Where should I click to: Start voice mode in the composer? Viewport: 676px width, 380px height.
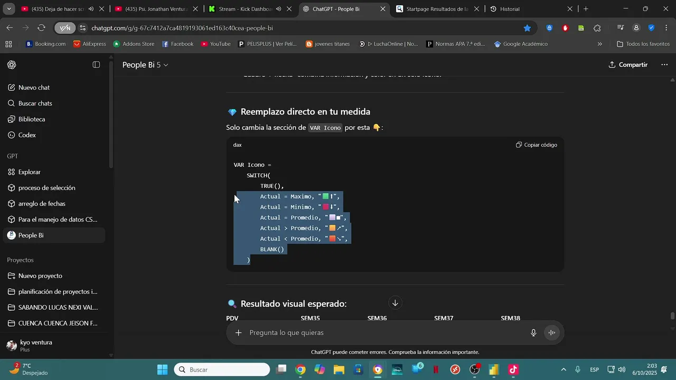tap(551, 332)
